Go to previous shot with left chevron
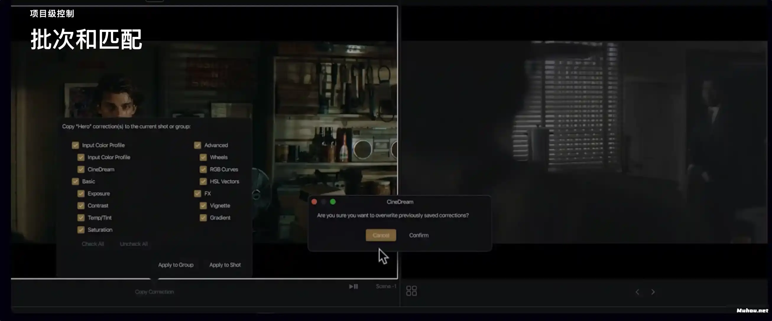Image resolution: width=772 pixels, height=321 pixels. click(x=637, y=292)
